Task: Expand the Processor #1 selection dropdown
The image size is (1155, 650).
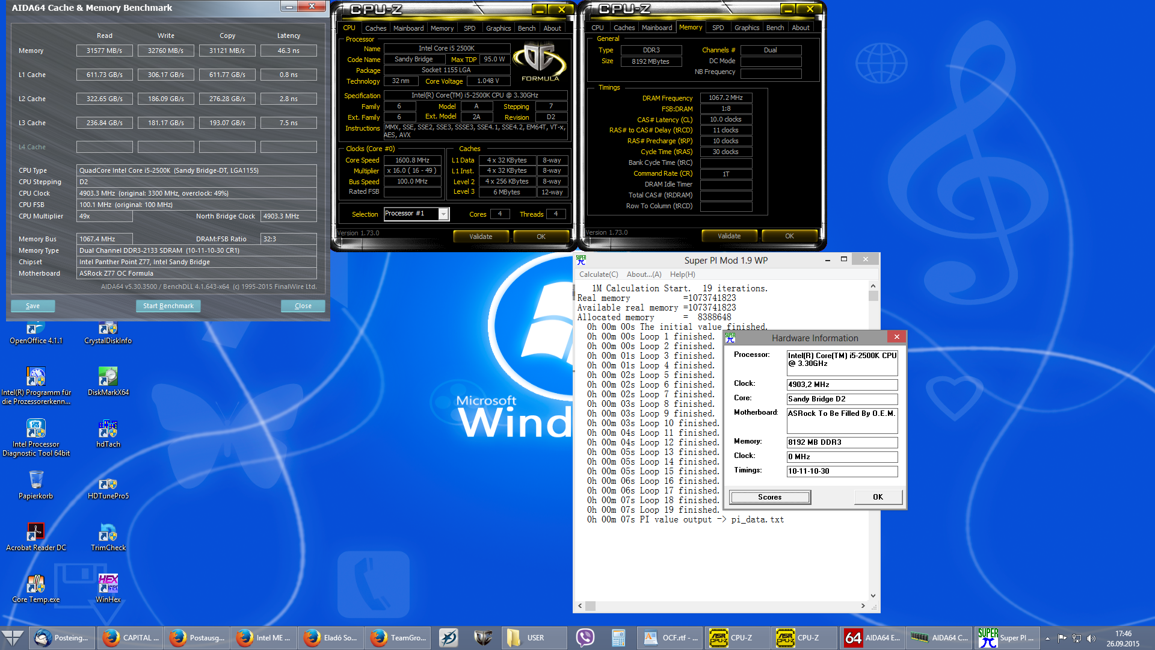Action: click(443, 214)
